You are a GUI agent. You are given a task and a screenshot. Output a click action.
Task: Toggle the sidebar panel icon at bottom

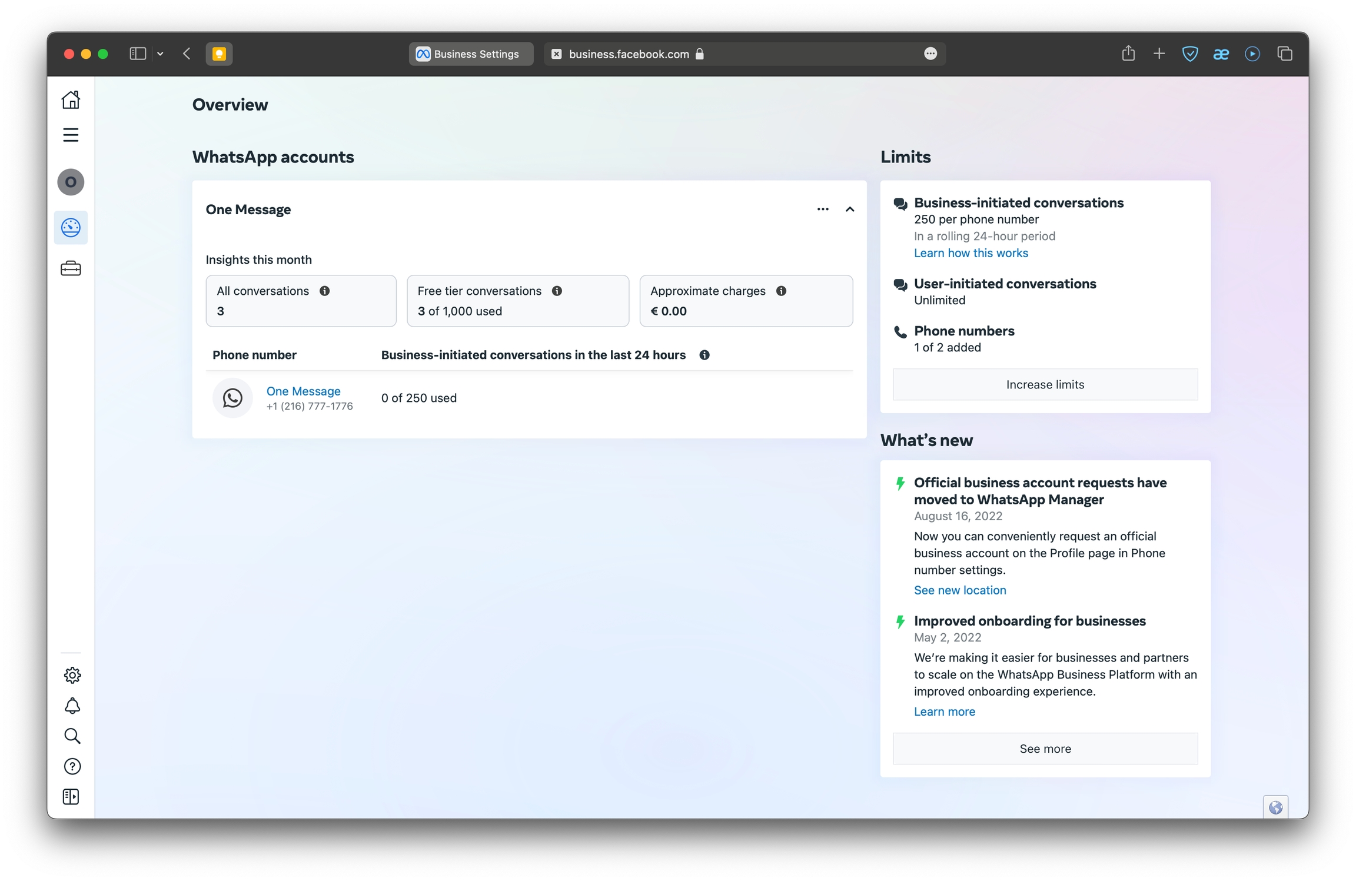pyautogui.click(x=71, y=797)
